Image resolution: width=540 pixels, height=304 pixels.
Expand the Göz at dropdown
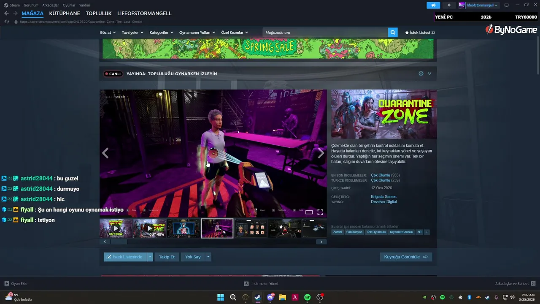click(x=108, y=33)
